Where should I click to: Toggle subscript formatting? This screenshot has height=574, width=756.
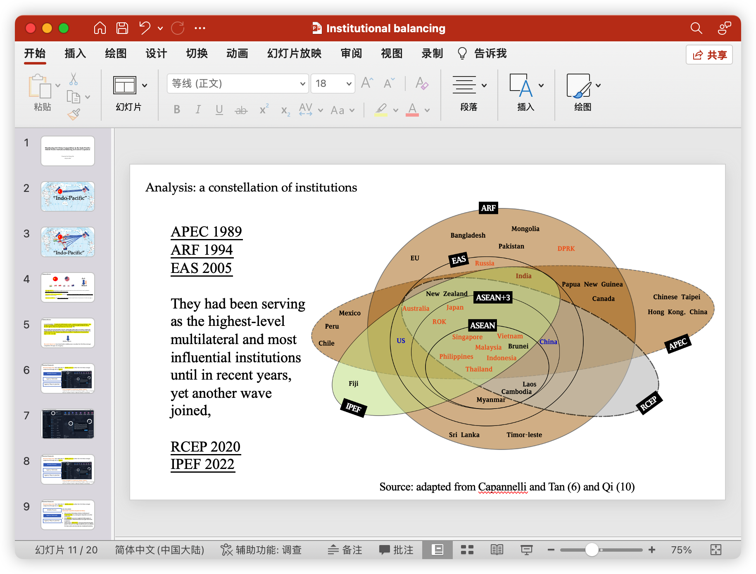tap(285, 110)
